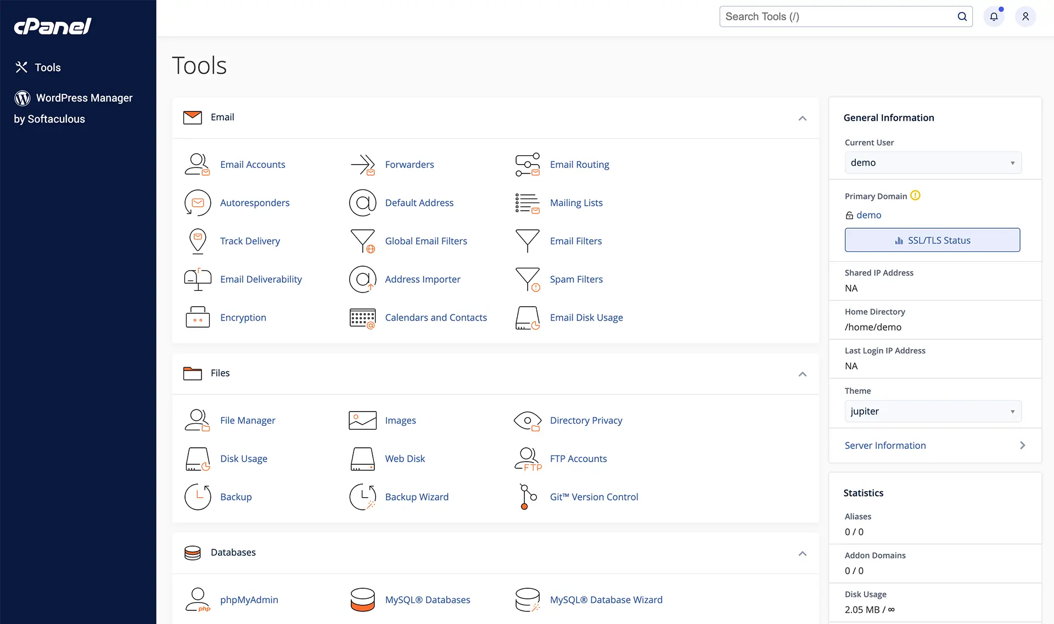Open the phpMyAdmin link

point(249,600)
